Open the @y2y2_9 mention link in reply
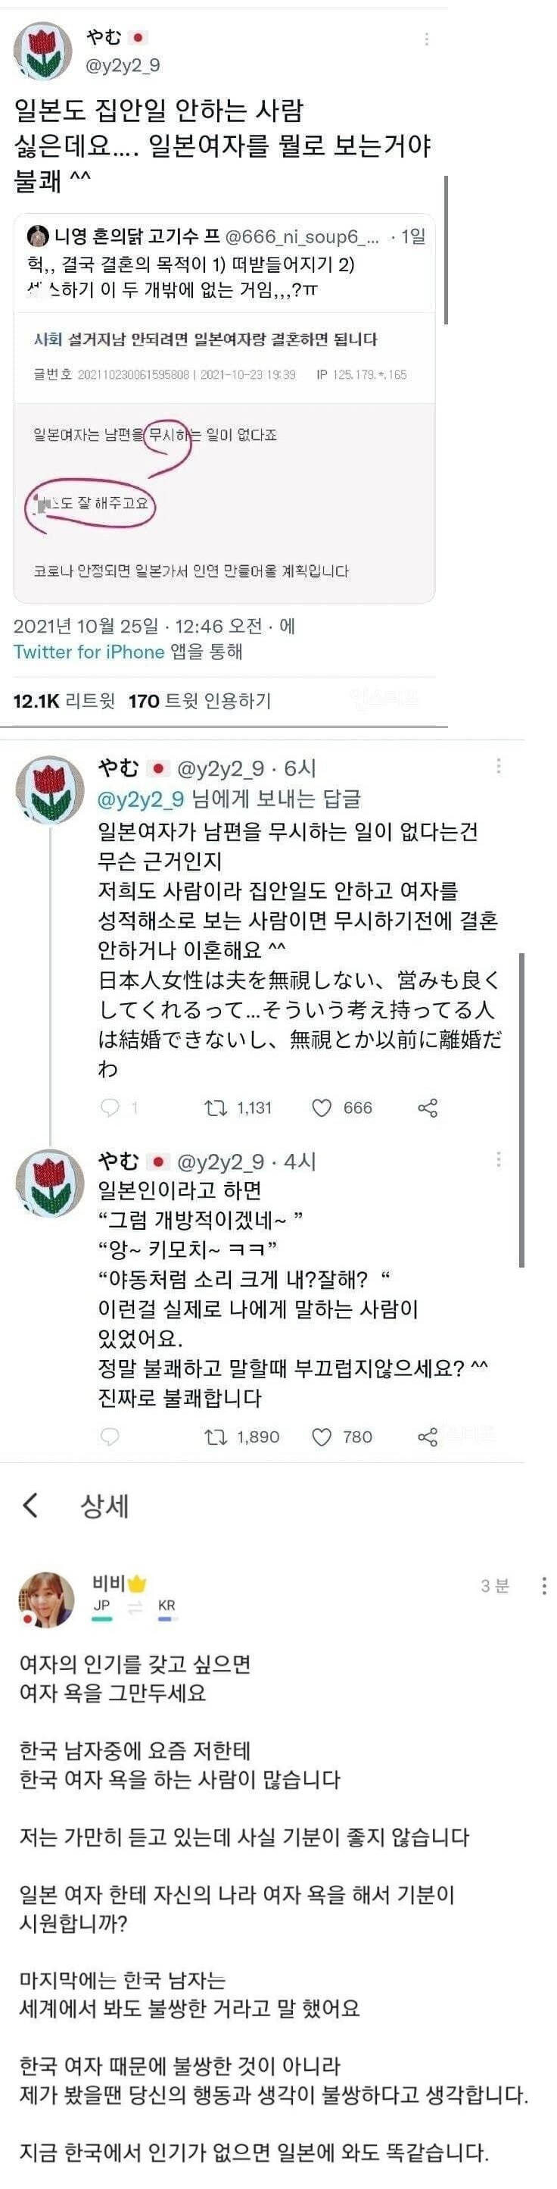 pos(141,799)
